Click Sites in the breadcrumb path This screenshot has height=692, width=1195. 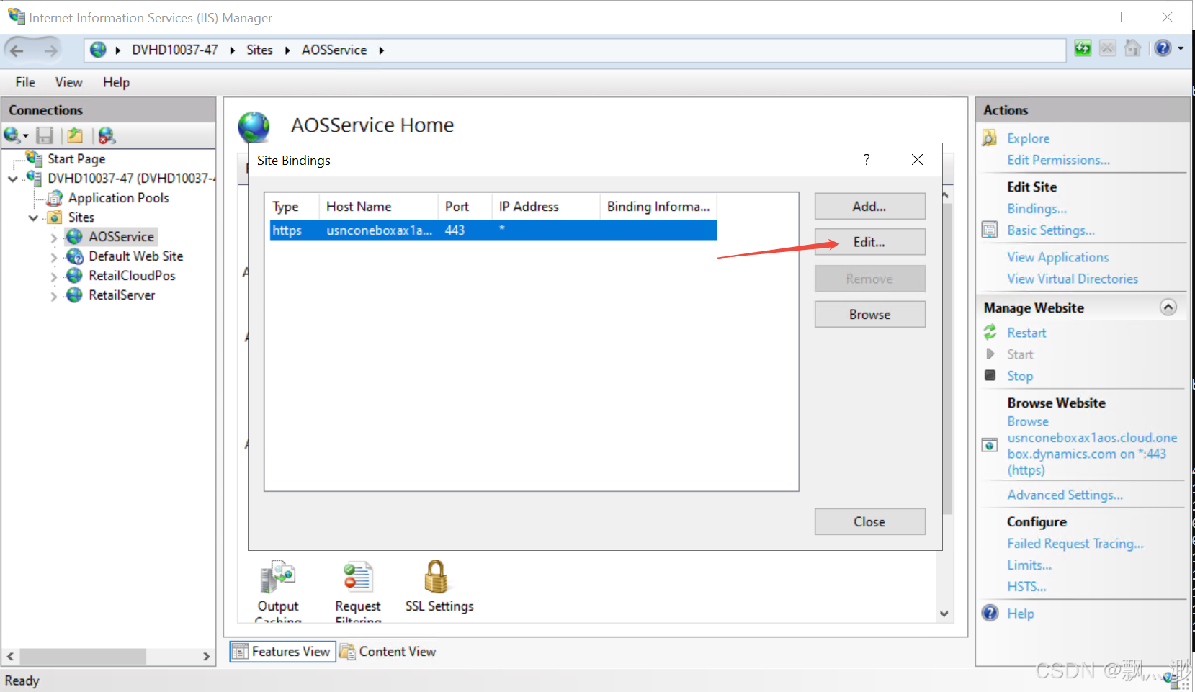tap(259, 50)
